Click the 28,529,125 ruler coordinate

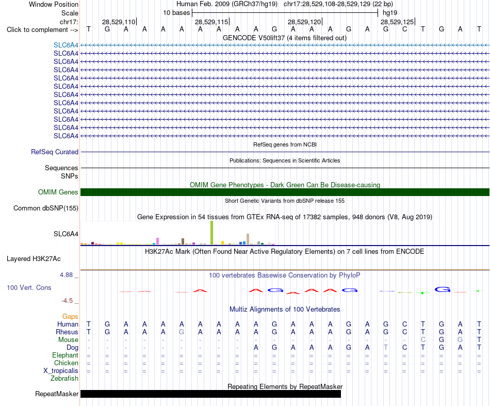coord(397,22)
